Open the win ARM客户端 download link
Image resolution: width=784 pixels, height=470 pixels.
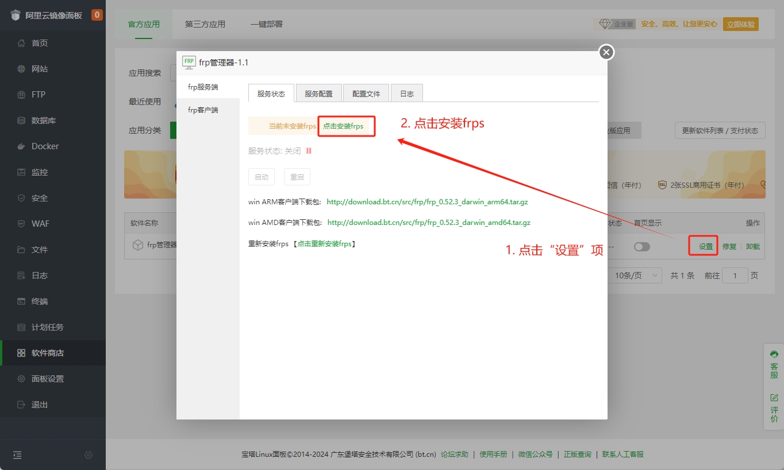427,202
